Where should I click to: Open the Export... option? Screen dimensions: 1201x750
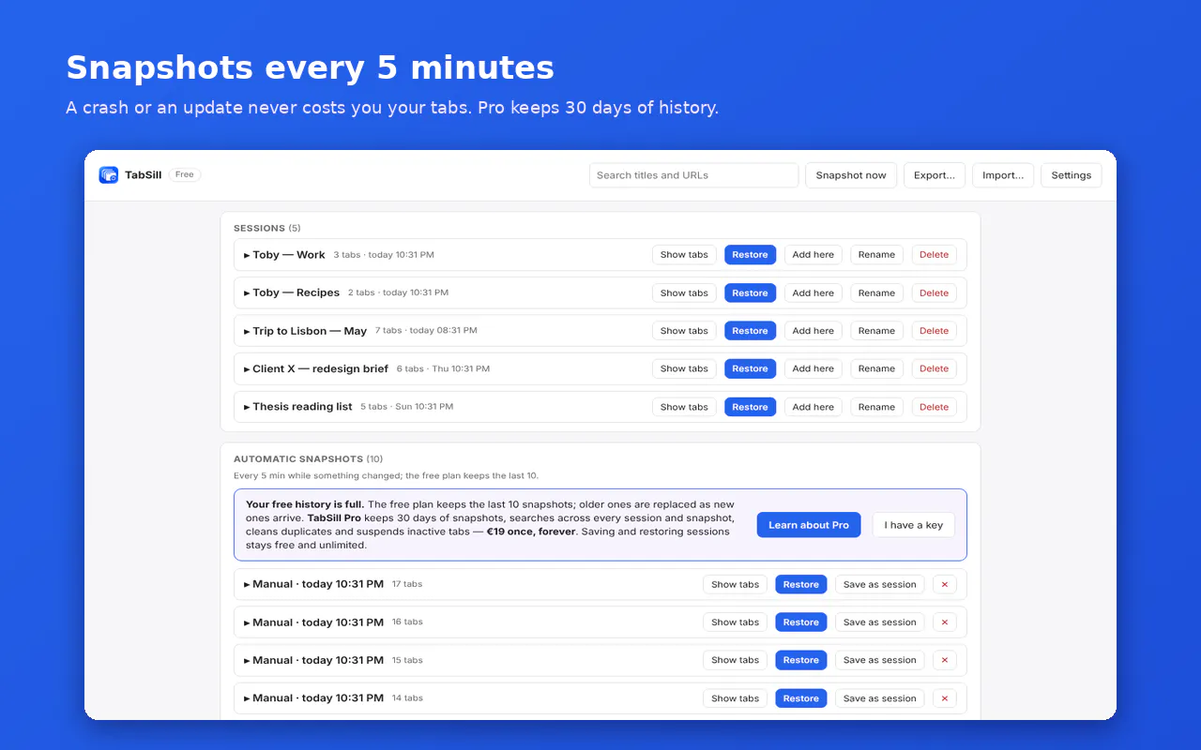click(x=935, y=175)
